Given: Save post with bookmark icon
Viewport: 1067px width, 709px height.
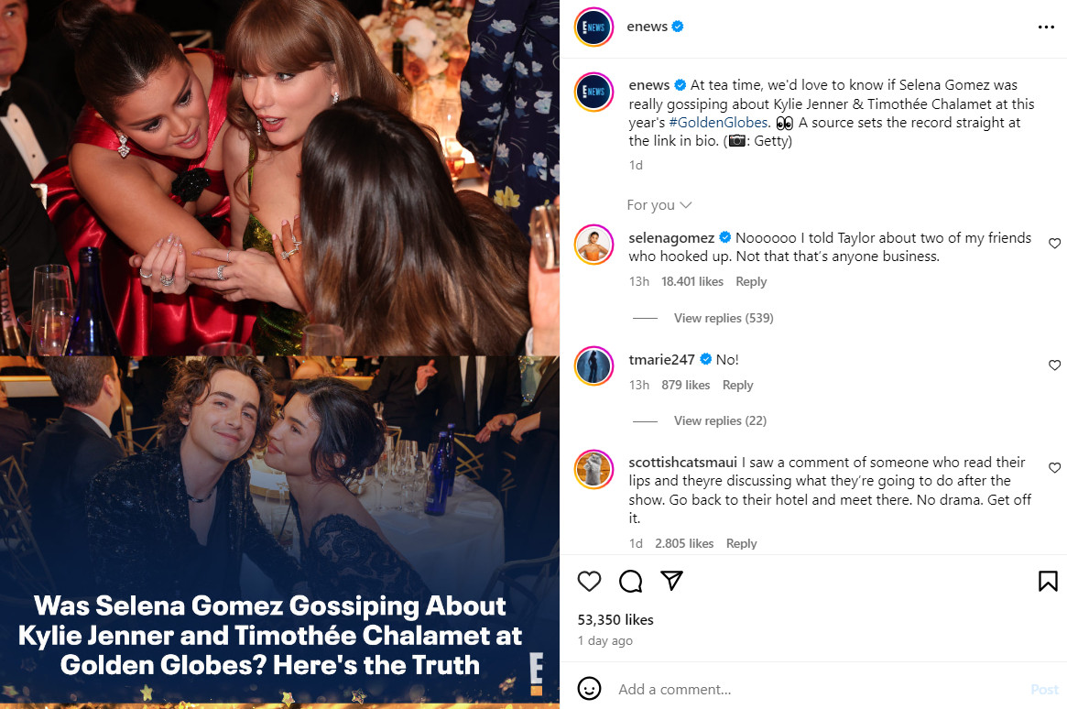Looking at the screenshot, I should [1048, 581].
